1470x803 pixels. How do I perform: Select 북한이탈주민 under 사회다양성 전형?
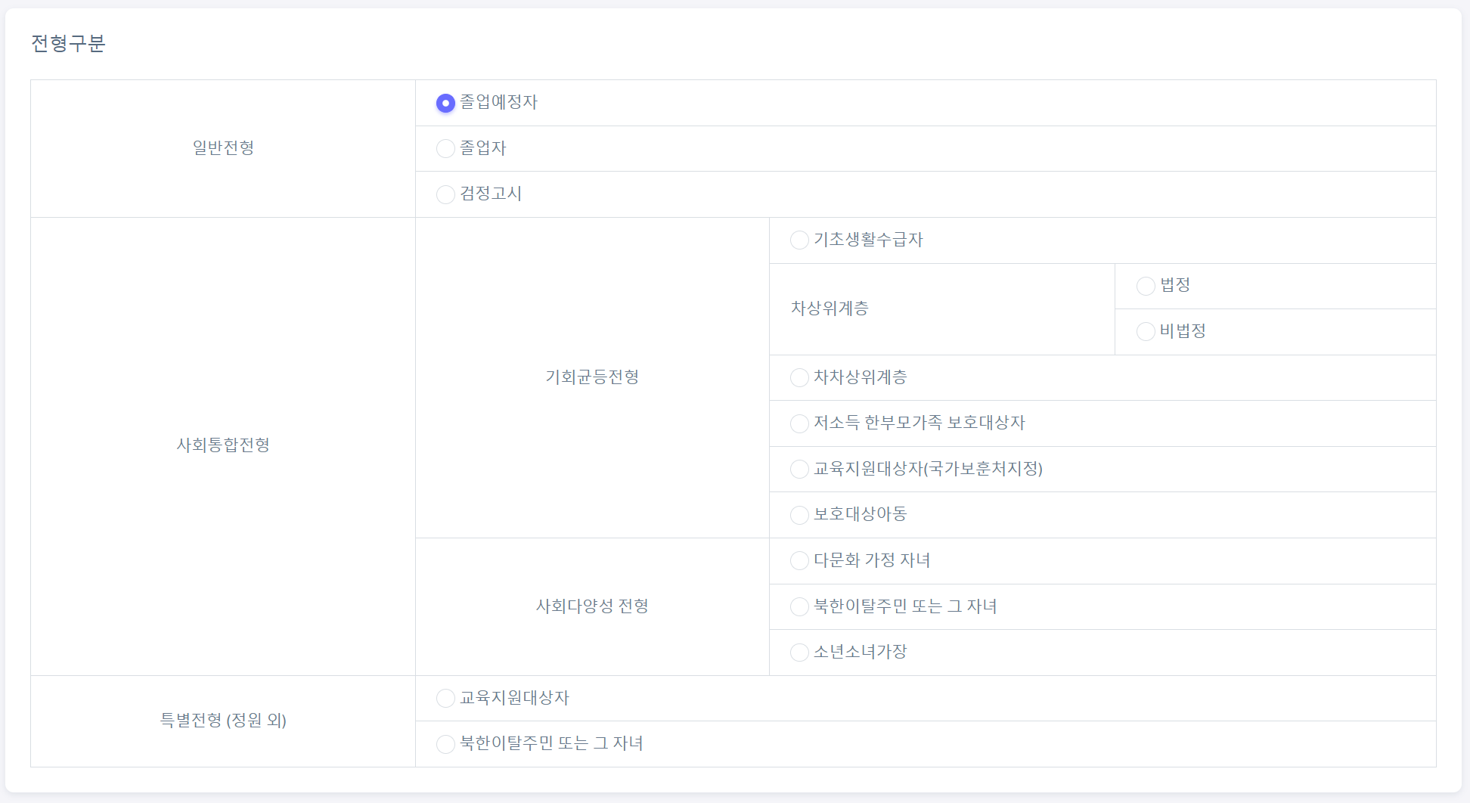pyautogui.click(x=799, y=606)
